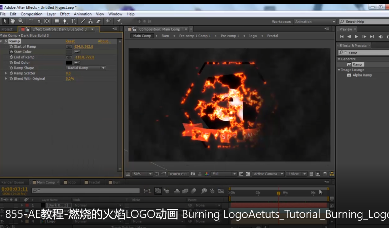
Task: Enable Draft 3D in timeline
Action: (167, 191)
